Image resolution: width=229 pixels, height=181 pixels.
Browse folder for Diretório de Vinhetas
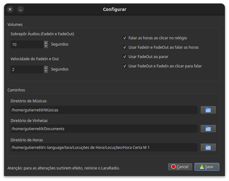[208, 129]
